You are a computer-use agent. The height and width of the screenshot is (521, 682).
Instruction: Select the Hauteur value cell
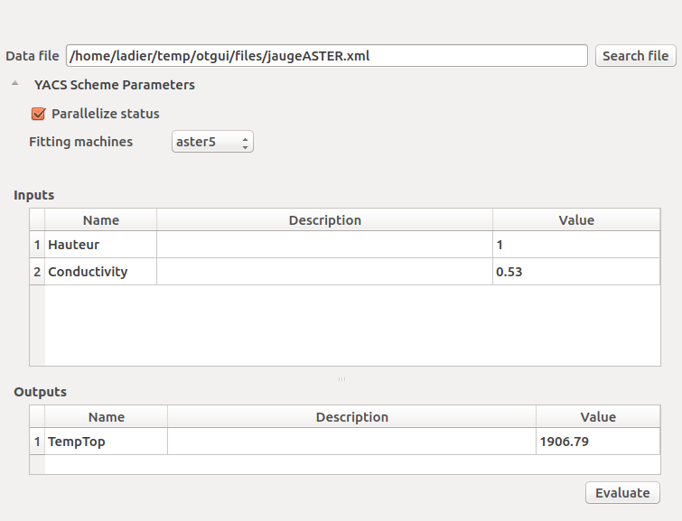(x=575, y=245)
